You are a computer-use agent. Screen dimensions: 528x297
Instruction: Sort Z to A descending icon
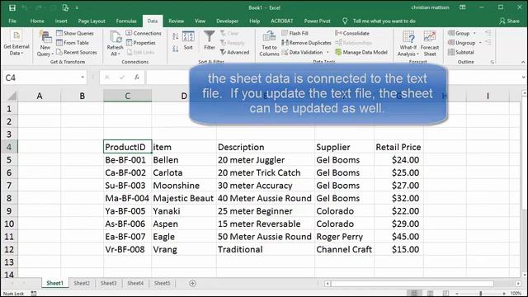[x=175, y=49]
